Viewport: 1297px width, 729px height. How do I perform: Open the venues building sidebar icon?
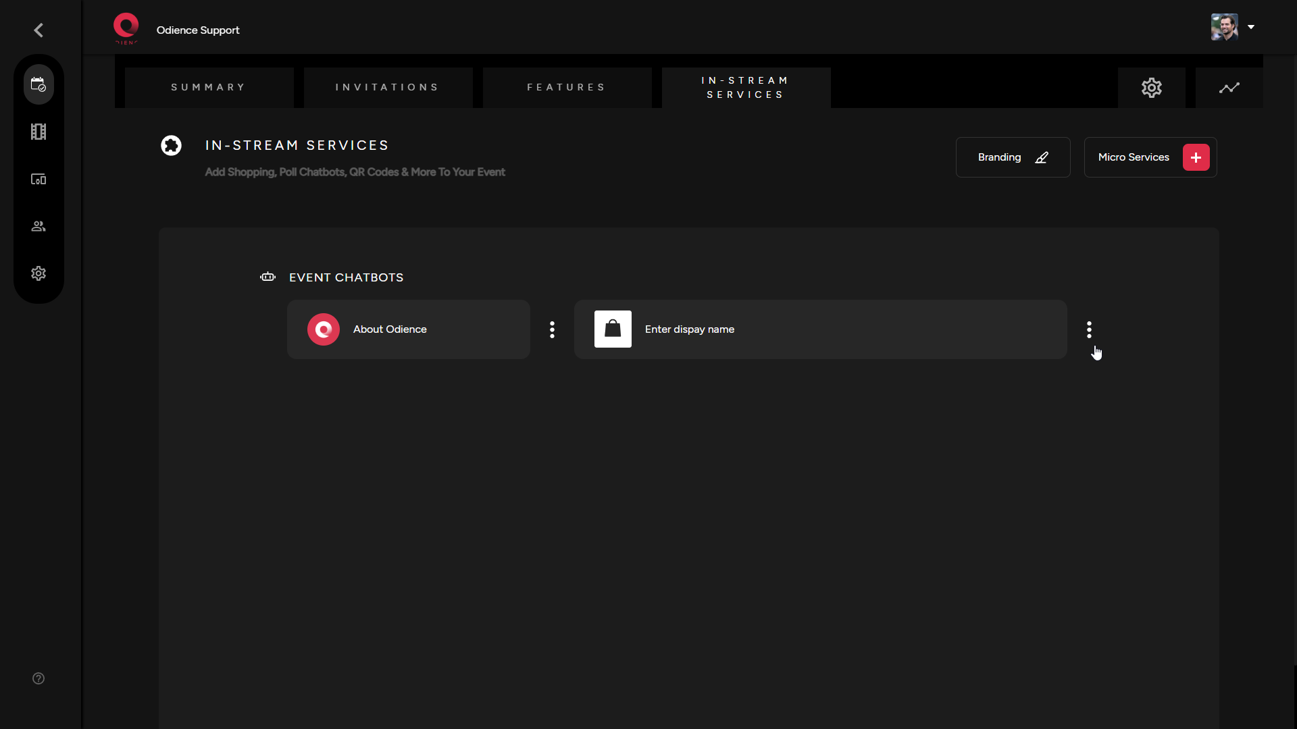(39, 132)
